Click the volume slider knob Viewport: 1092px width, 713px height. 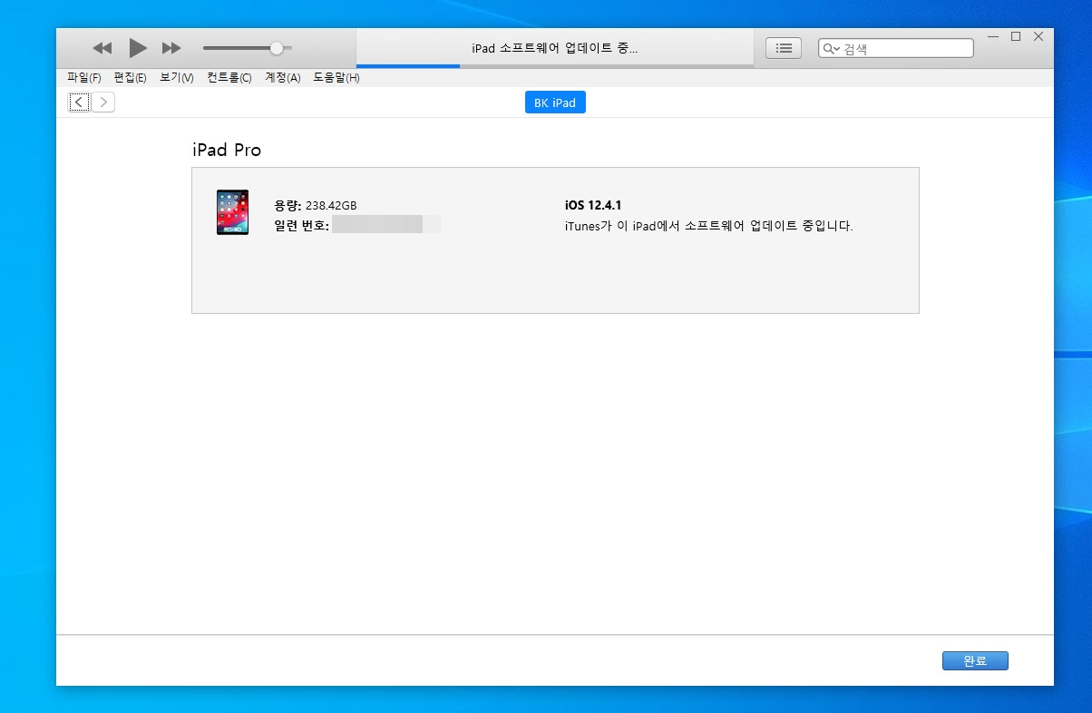click(x=277, y=48)
